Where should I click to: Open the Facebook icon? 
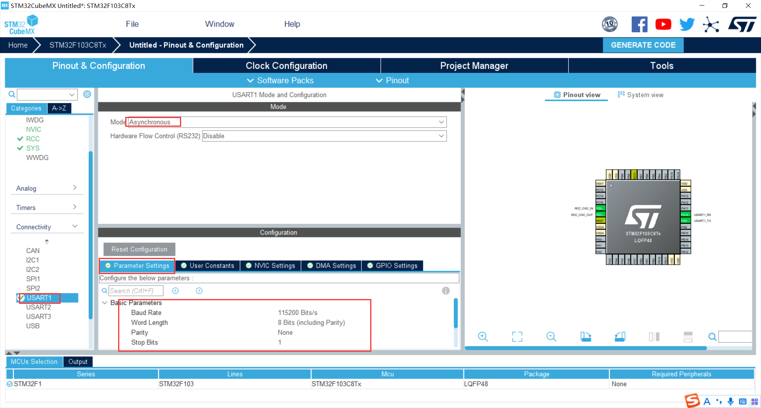[639, 25]
